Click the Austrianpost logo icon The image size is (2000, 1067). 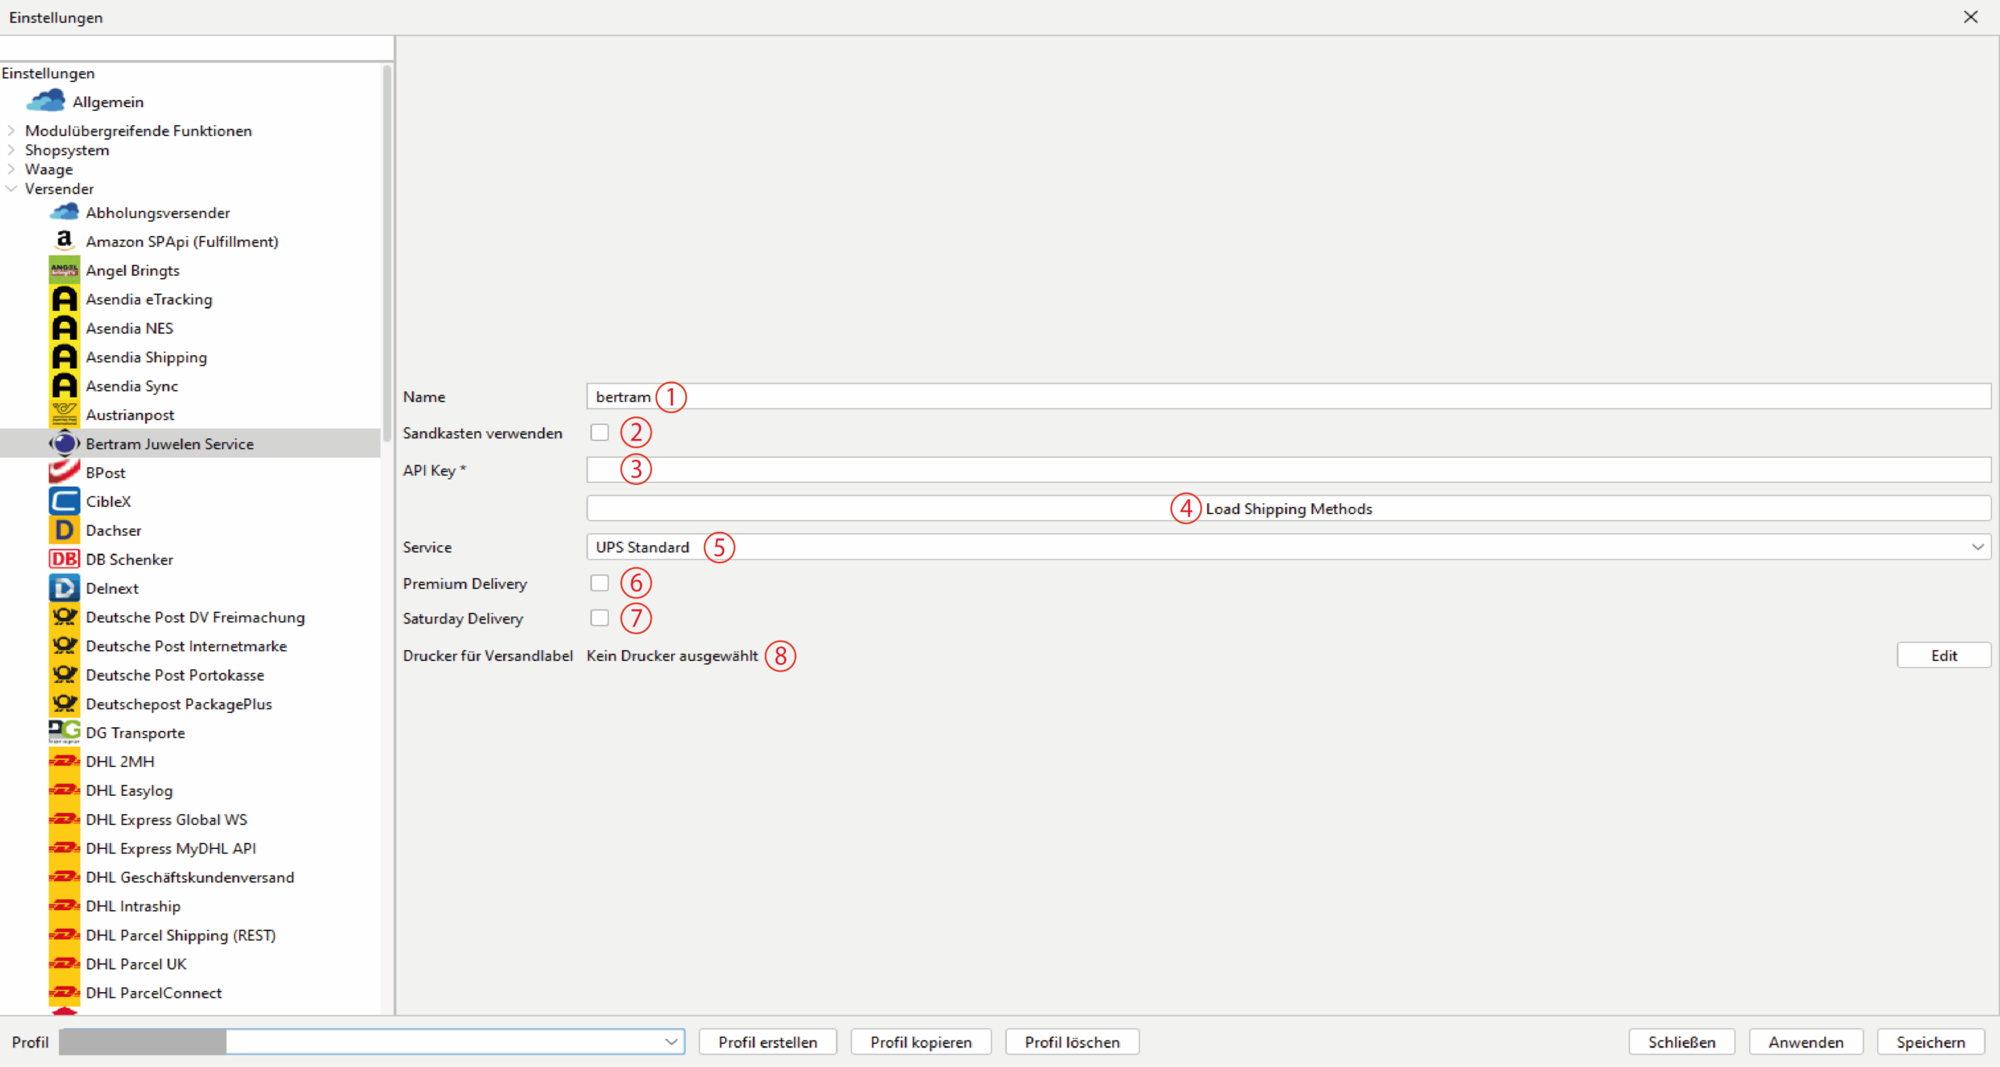(64, 415)
